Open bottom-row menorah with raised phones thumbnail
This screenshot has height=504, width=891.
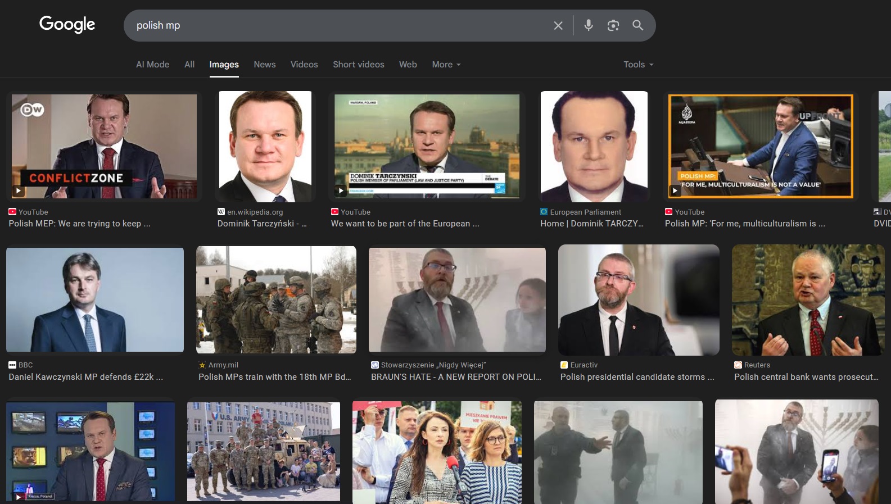[797, 452]
